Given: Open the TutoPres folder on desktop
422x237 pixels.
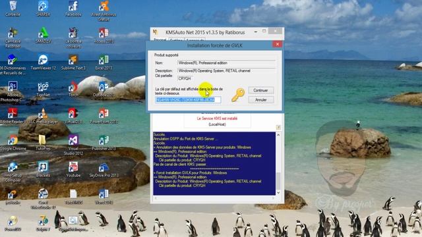Looking at the screenshot, I should [x=42, y=143].
